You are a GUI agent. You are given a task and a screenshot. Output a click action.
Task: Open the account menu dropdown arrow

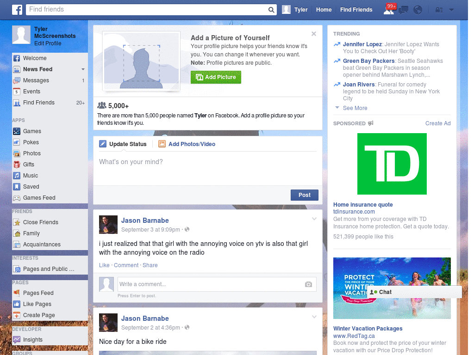[452, 10]
